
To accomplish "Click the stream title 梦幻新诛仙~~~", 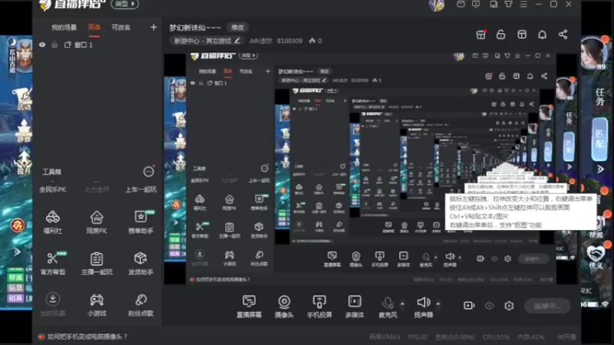I will click(195, 28).
